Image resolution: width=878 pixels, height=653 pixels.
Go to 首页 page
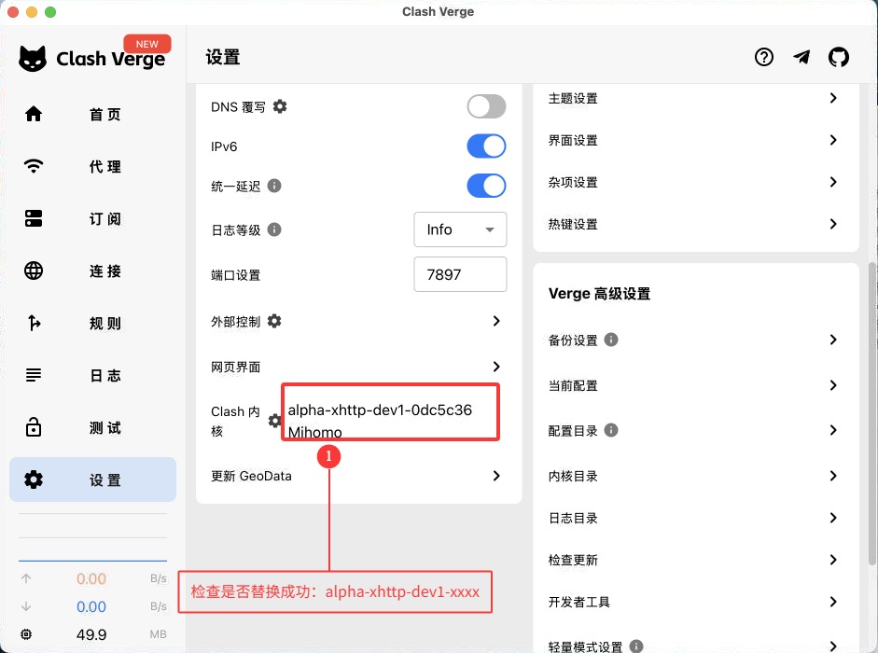(93, 114)
